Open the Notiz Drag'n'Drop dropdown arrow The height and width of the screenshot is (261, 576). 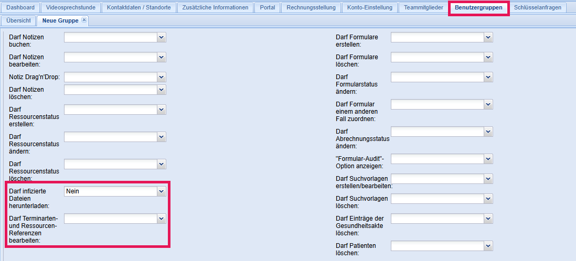(162, 77)
